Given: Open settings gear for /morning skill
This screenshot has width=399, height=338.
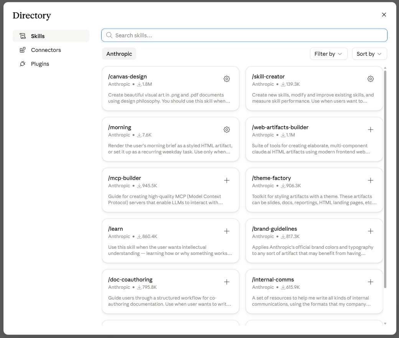Looking at the screenshot, I should (x=226, y=130).
